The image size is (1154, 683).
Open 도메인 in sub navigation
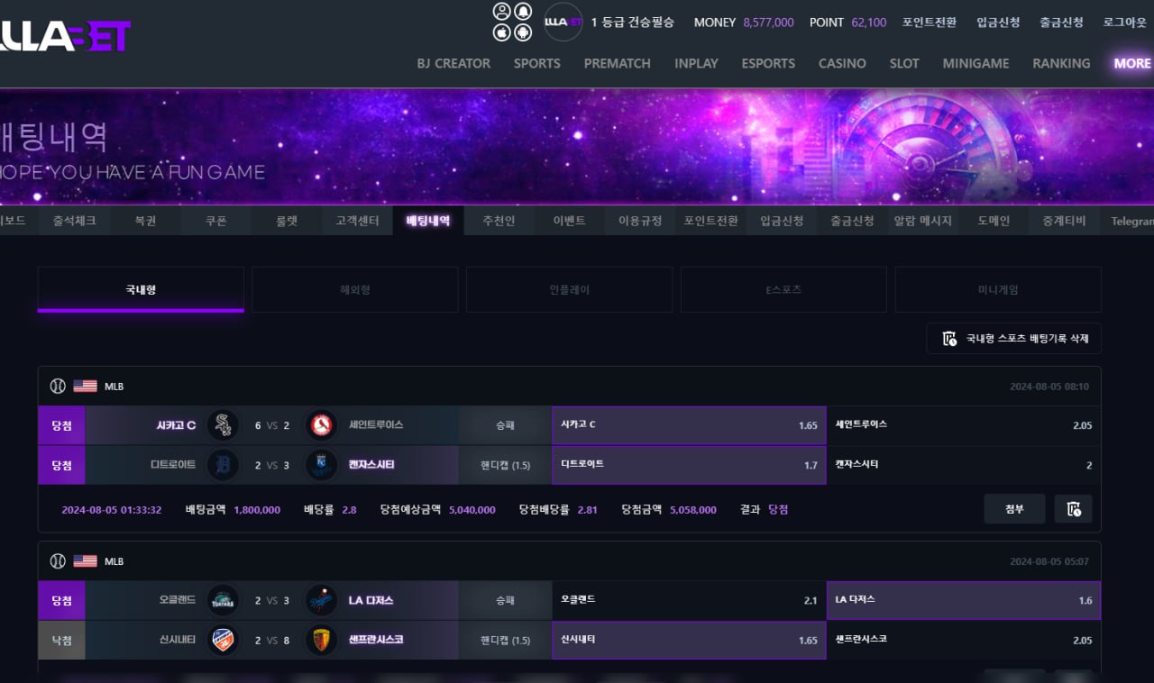pos(994,221)
